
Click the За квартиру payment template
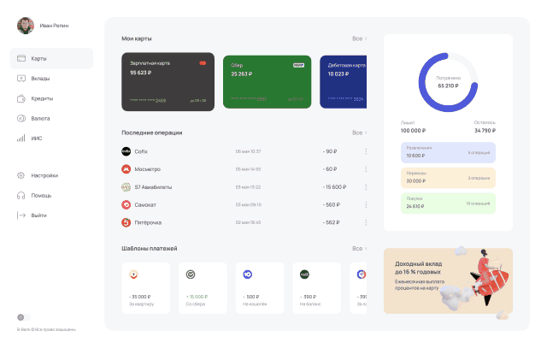(x=143, y=289)
